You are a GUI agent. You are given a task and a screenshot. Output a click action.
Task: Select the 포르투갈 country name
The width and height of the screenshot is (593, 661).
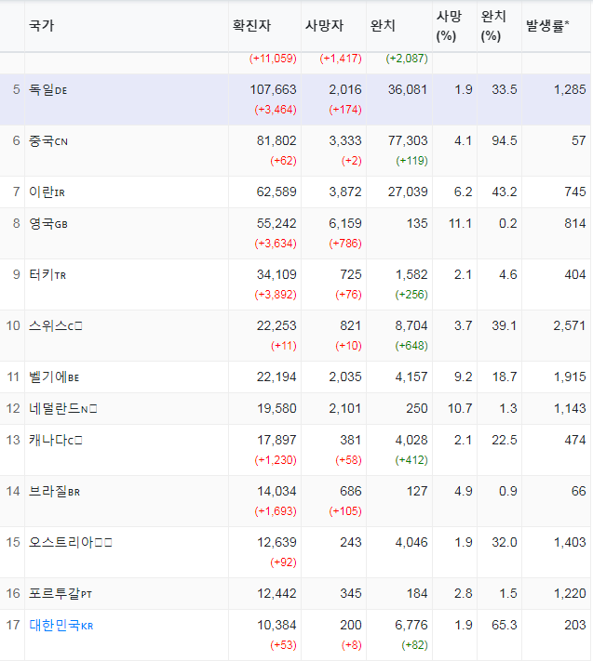pyautogui.click(x=54, y=593)
